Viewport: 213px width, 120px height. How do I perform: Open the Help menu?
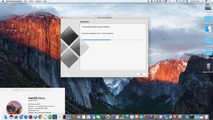[45, 1]
